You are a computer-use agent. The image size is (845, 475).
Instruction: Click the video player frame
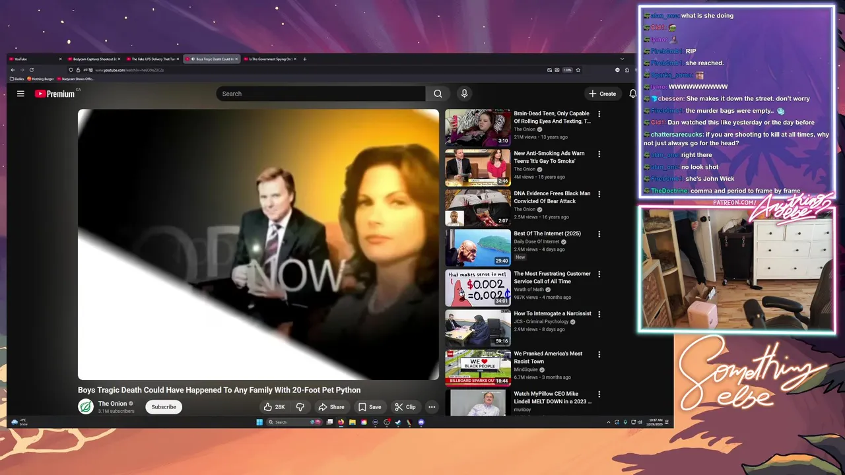[258, 244]
